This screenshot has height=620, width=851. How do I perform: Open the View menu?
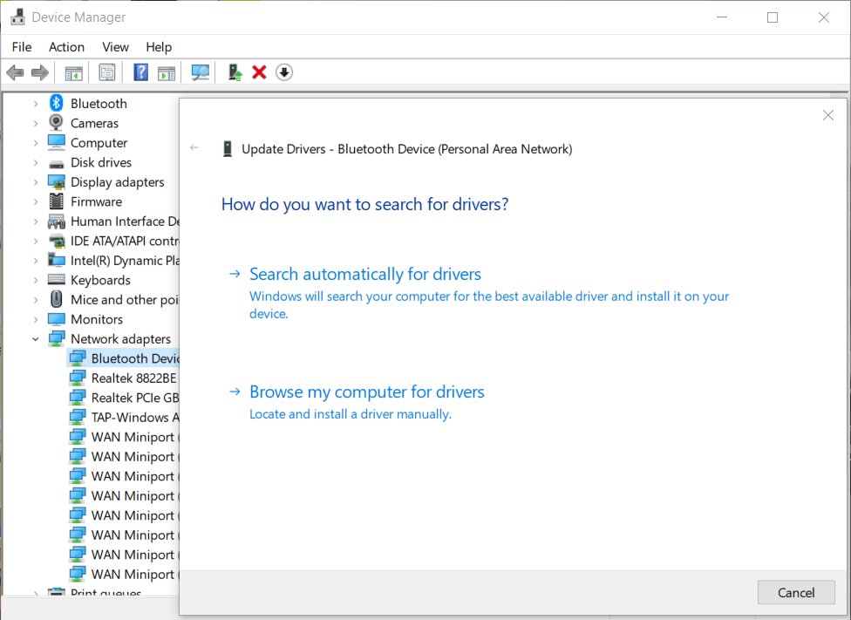point(115,46)
